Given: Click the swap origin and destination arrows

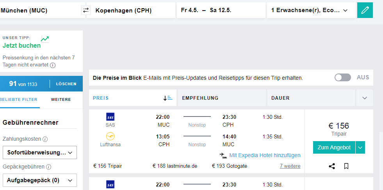Looking at the screenshot, I should [86, 11].
